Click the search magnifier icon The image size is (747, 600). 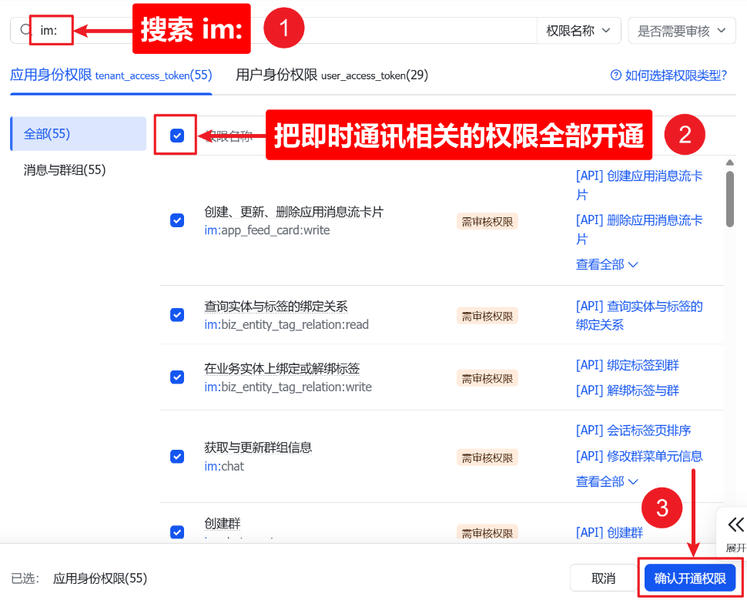25,30
